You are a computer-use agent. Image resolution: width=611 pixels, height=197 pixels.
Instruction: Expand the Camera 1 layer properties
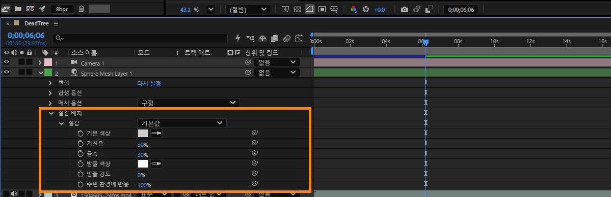tap(40, 62)
